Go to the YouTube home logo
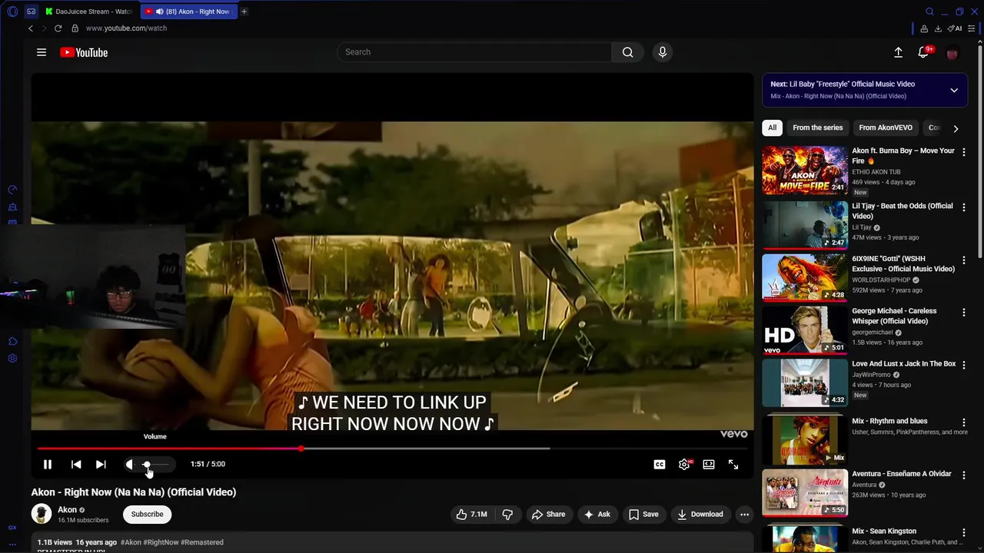 tap(84, 52)
